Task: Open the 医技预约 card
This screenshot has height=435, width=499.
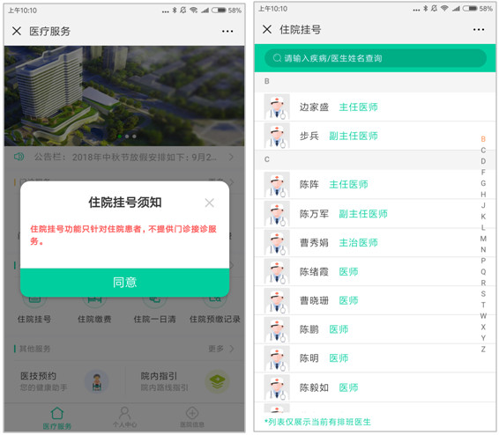Action: (x=65, y=381)
